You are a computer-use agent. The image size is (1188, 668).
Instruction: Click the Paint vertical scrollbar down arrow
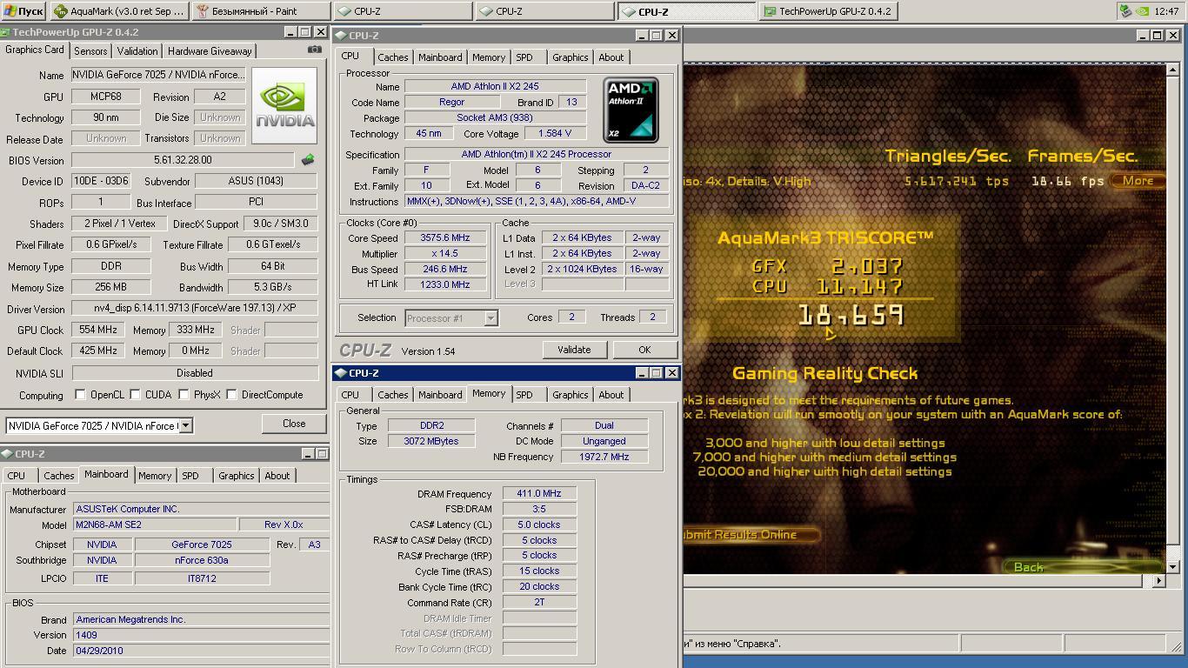[1171, 566]
